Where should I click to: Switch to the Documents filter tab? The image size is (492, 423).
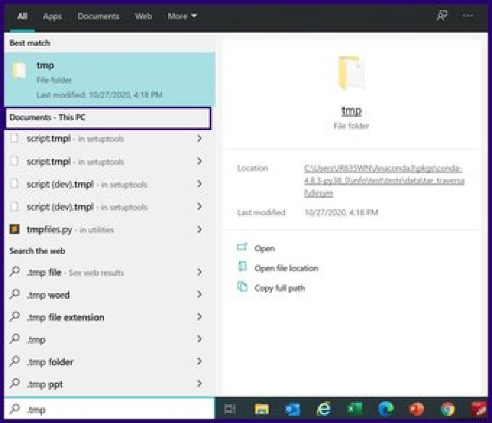[98, 16]
